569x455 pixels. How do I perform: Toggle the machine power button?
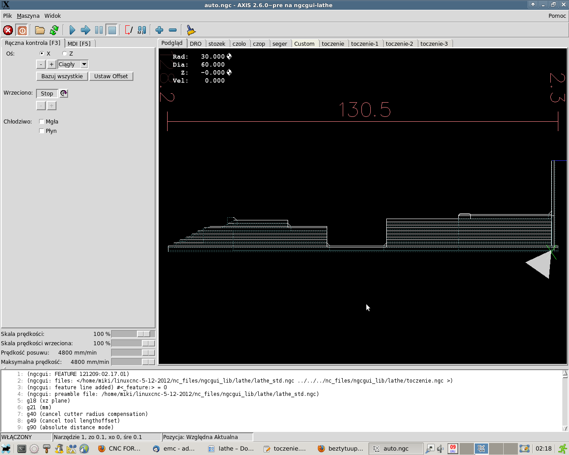(x=22, y=30)
